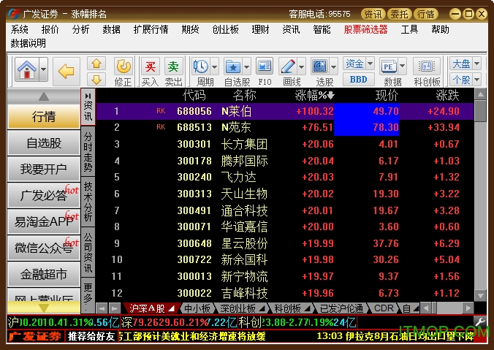Screen dimensions: 494x350
Task: Click 我要开户 sidebar button
Action: pyautogui.click(x=44, y=170)
